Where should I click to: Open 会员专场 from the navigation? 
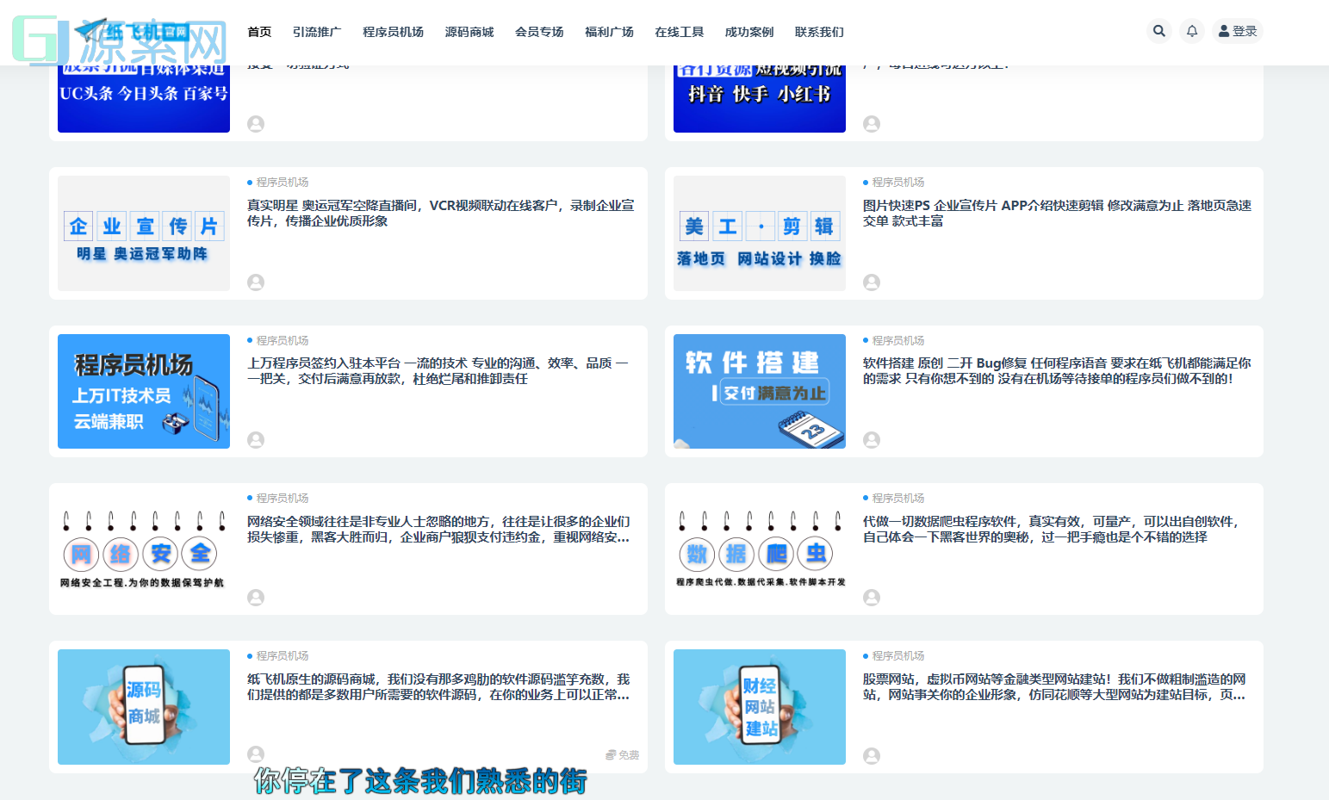[x=538, y=31]
